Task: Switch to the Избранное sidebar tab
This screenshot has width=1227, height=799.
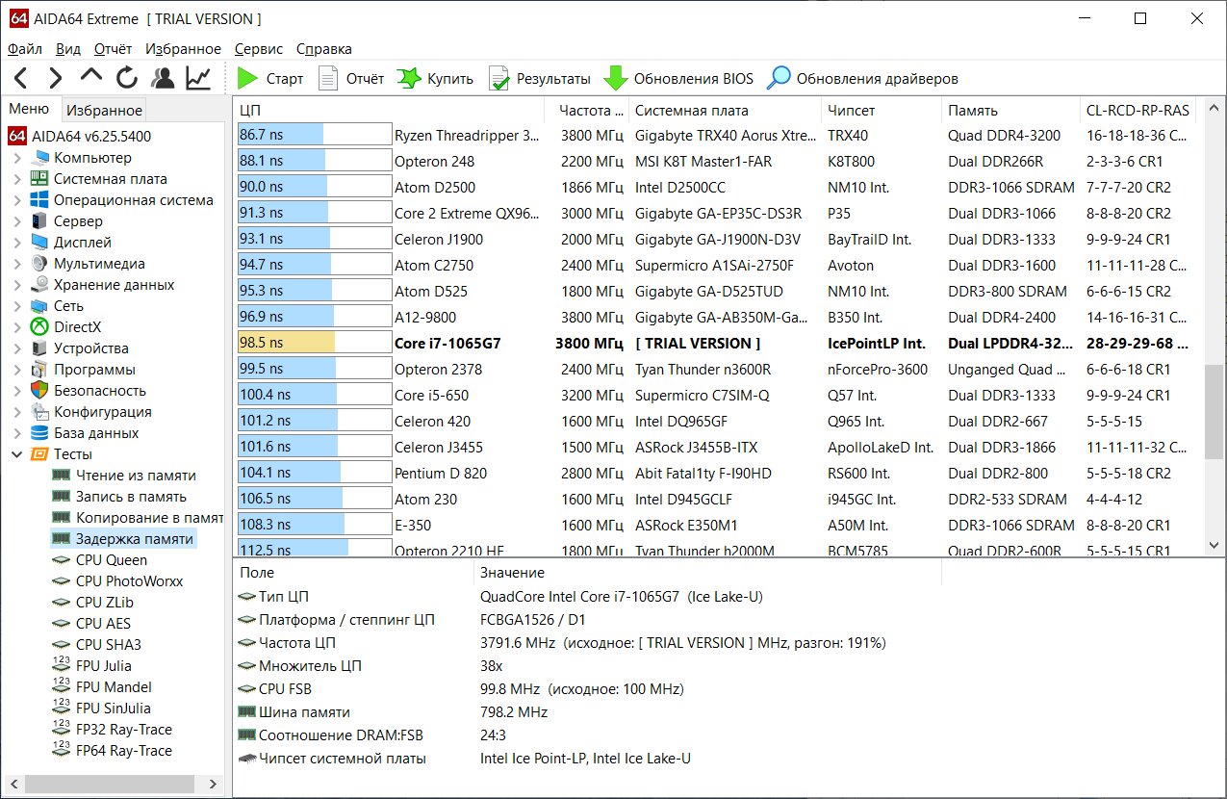Action: coord(105,111)
